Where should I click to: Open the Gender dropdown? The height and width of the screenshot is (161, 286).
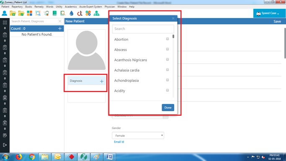click(138, 135)
